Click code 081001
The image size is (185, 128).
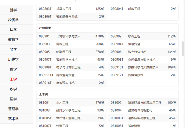pos(44,103)
